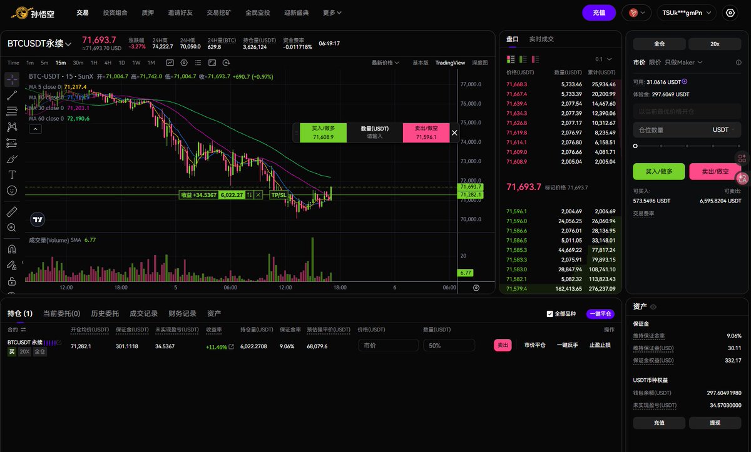This screenshot has width=751, height=452.
Task: Open the 更多 navigation dropdown
Action: coord(332,13)
